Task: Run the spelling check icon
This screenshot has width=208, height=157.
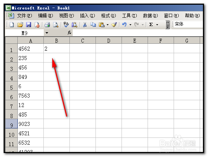Action: pyautogui.click(x=66, y=25)
